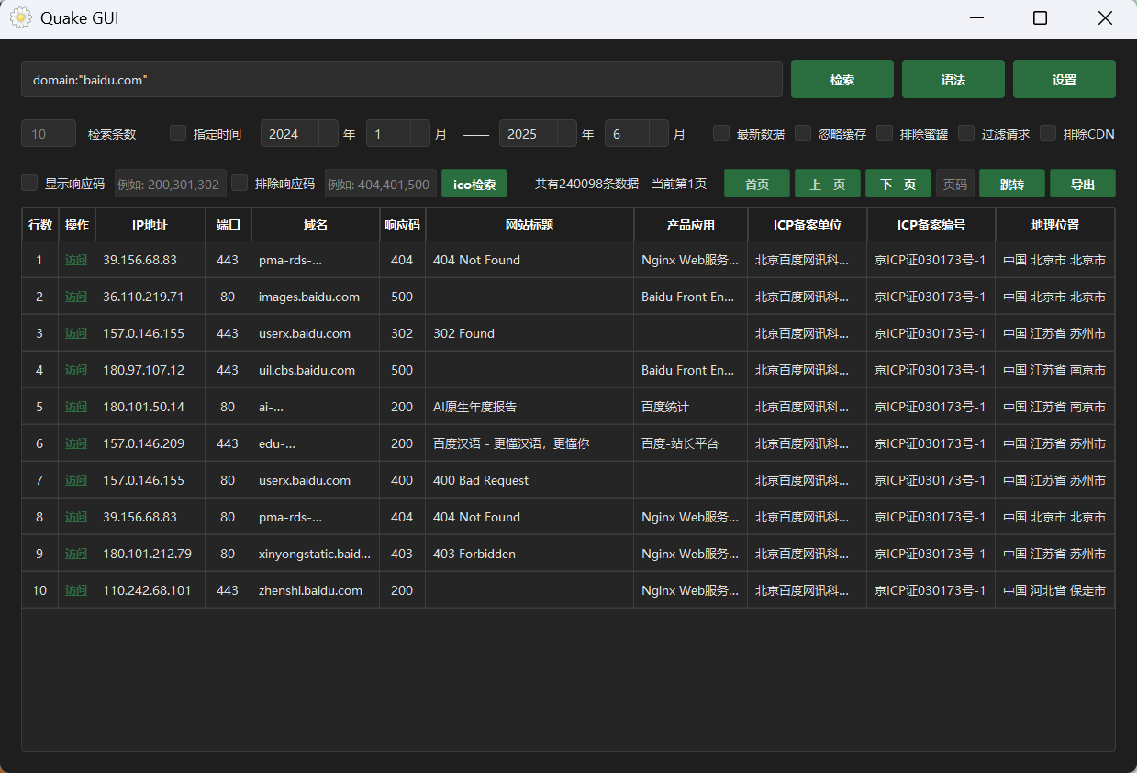Click the Quake GUI app icon in title bar
The width and height of the screenshot is (1137, 773).
20,18
